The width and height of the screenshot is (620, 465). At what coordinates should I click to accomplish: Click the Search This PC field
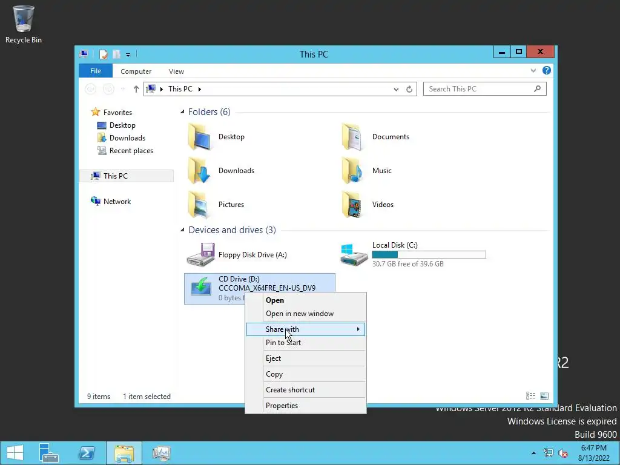[485, 89]
